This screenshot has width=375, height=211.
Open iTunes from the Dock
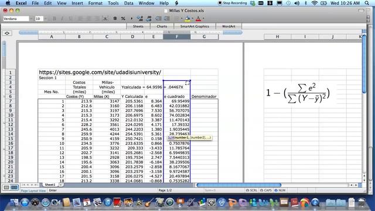(108, 202)
